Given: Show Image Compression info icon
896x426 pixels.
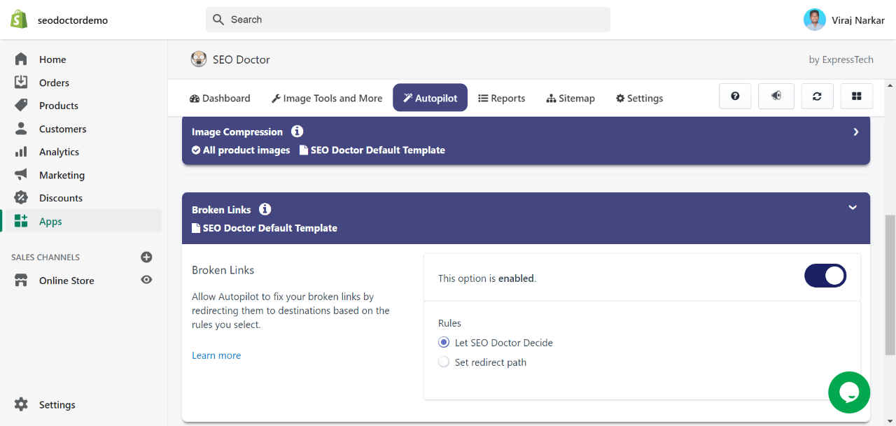Looking at the screenshot, I should pos(297,132).
